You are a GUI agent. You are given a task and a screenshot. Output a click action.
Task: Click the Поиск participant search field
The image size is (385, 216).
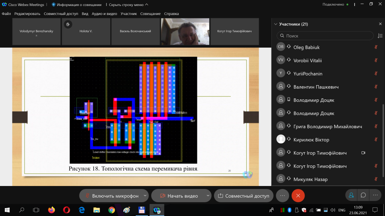point(325,36)
